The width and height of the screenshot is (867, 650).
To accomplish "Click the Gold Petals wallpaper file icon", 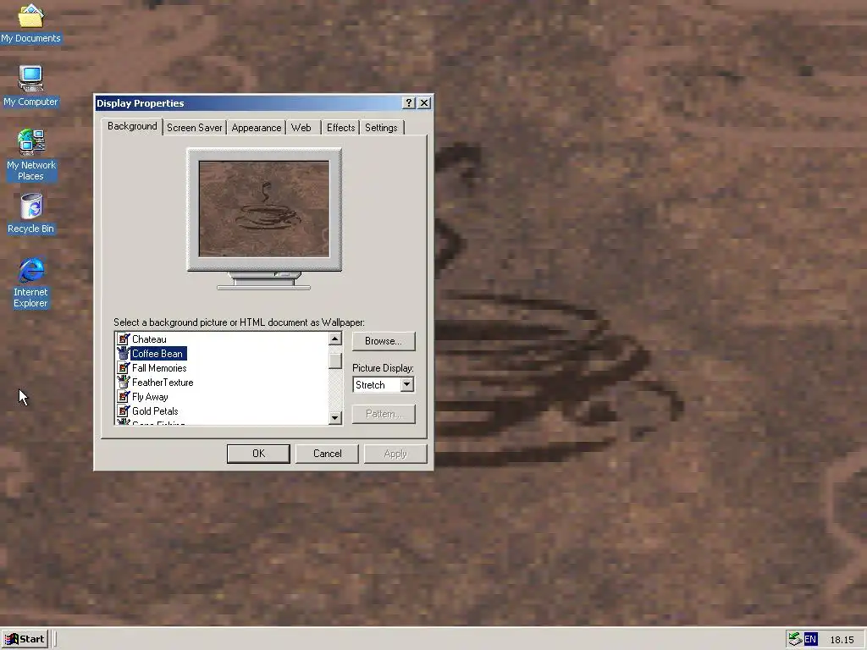I will [124, 410].
